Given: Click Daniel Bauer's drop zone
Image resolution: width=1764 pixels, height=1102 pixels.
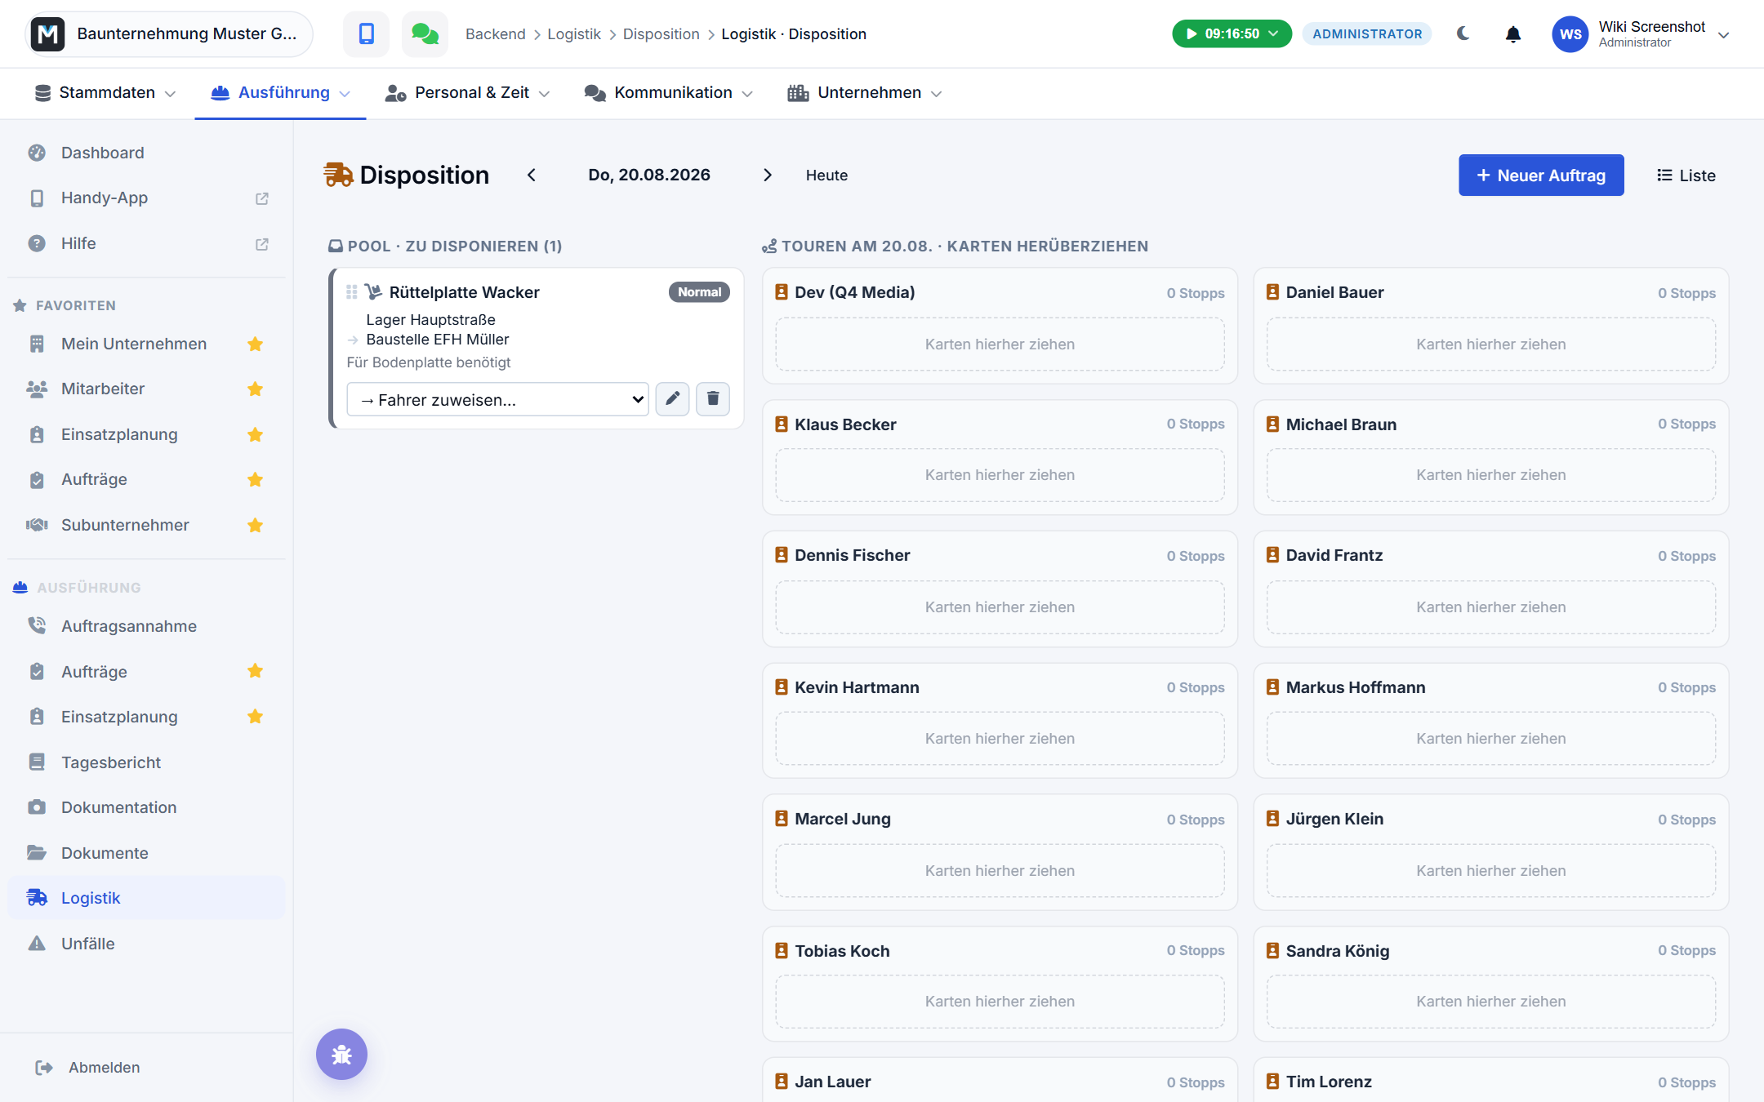Looking at the screenshot, I should click(1490, 344).
